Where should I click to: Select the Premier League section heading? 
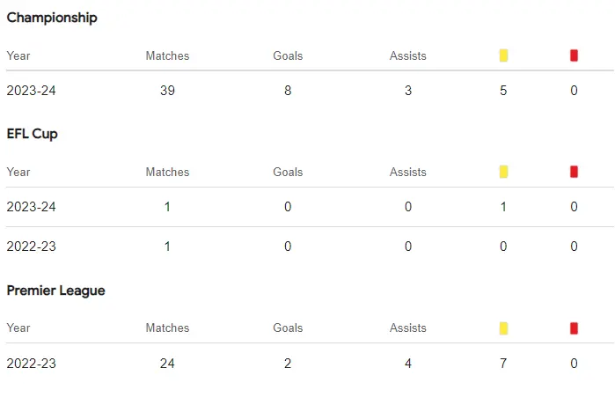click(x=55, y=291)
